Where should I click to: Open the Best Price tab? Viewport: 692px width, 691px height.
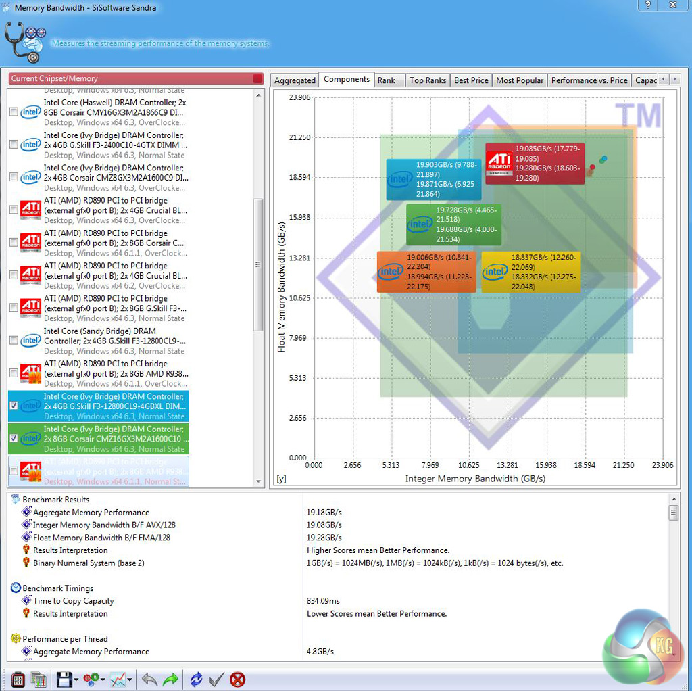point(471,80)
